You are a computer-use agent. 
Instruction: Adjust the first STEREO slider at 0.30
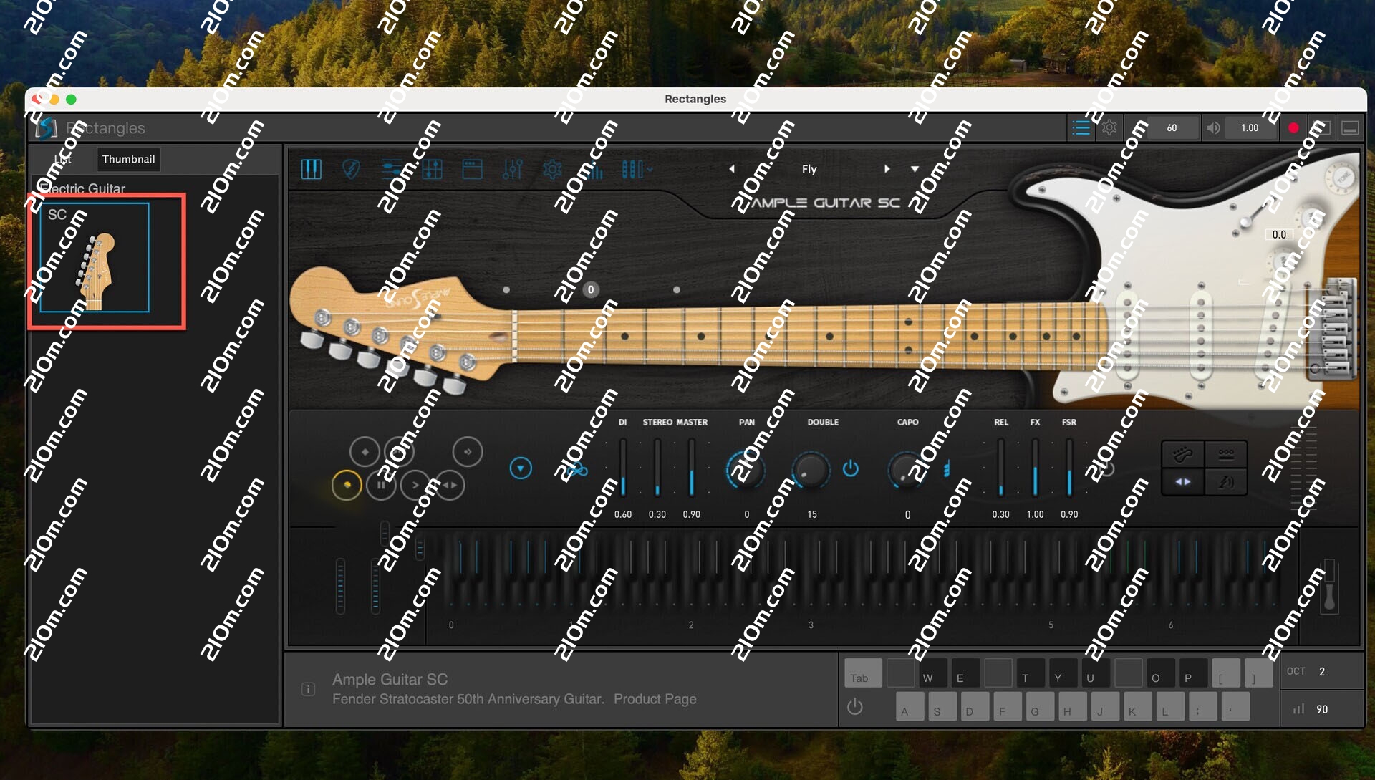click(657, 468)
